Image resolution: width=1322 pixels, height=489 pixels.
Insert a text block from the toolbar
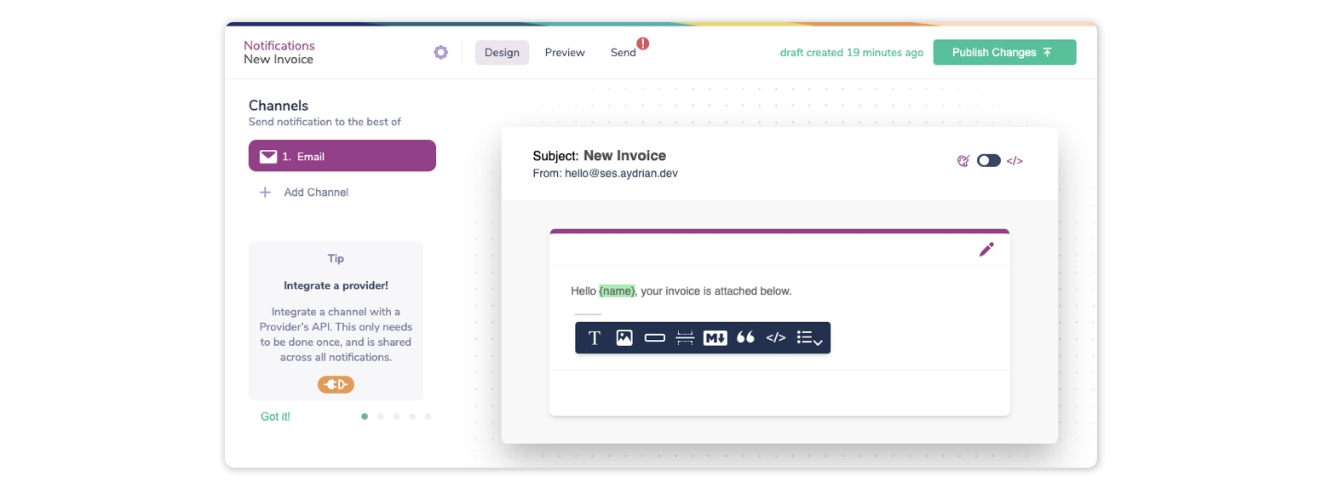pyautogui.click(x=595, y=337)
